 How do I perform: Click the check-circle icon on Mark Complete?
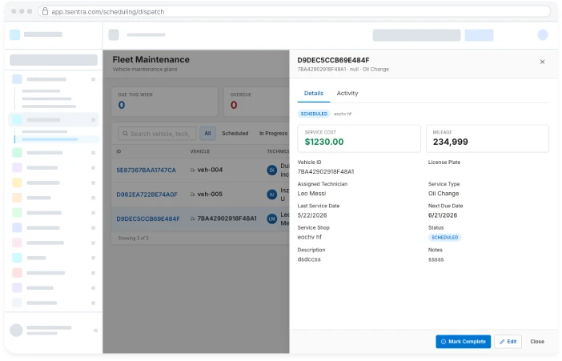coord(444,342)
